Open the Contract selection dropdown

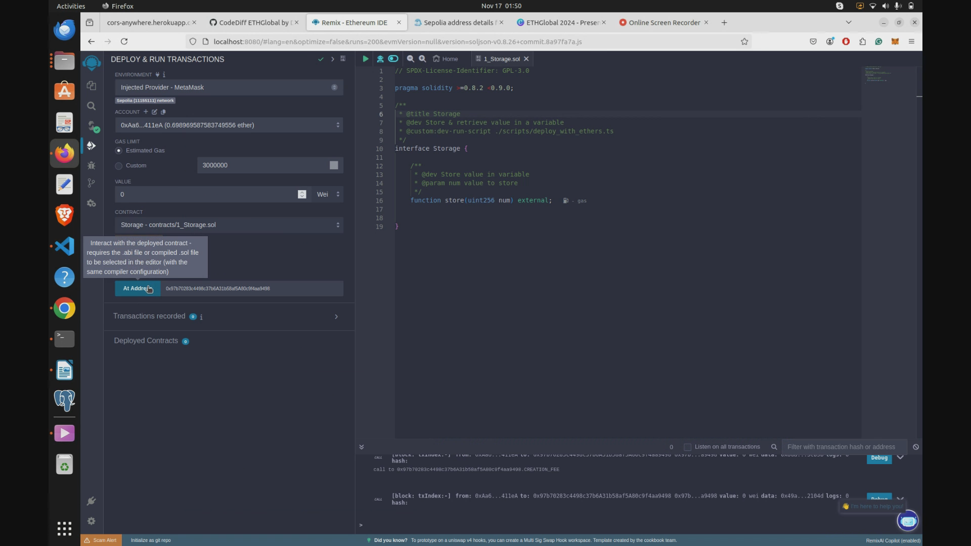pyautogui.click(x=229, y=225)
